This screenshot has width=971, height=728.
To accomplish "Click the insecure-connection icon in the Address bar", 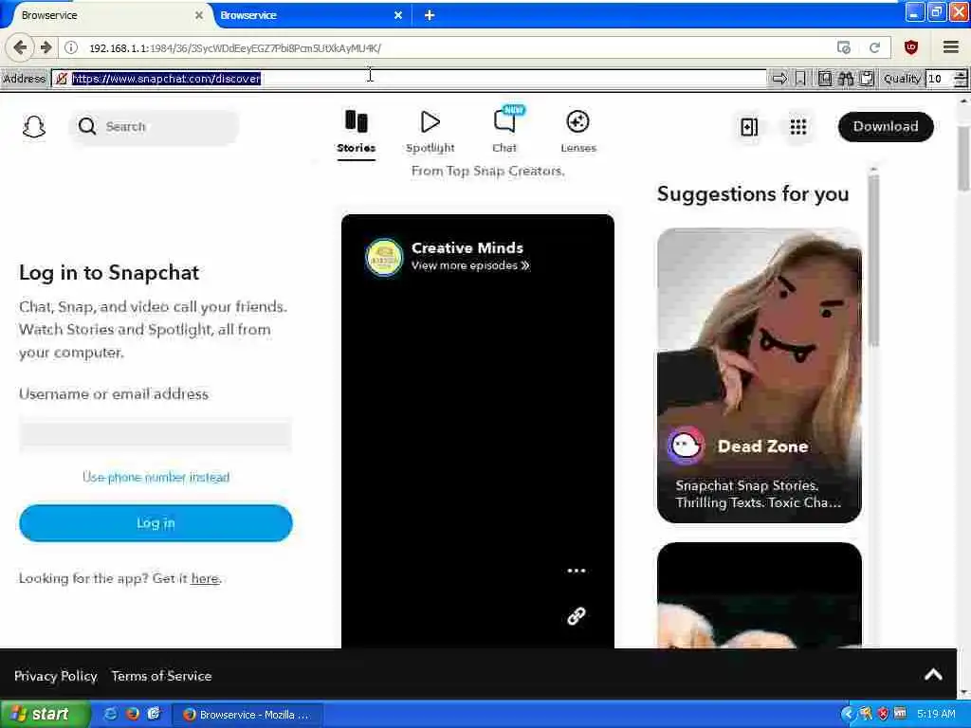I will pos(62,79).
